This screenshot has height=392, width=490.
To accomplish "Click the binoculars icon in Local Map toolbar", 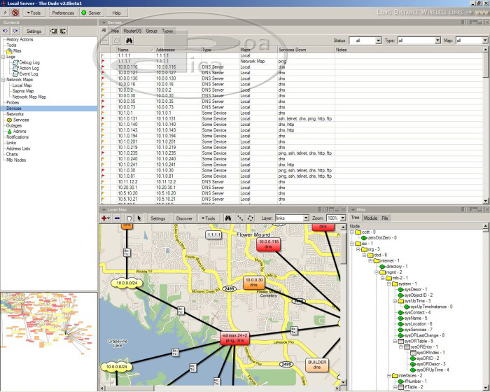I will 227,218.
